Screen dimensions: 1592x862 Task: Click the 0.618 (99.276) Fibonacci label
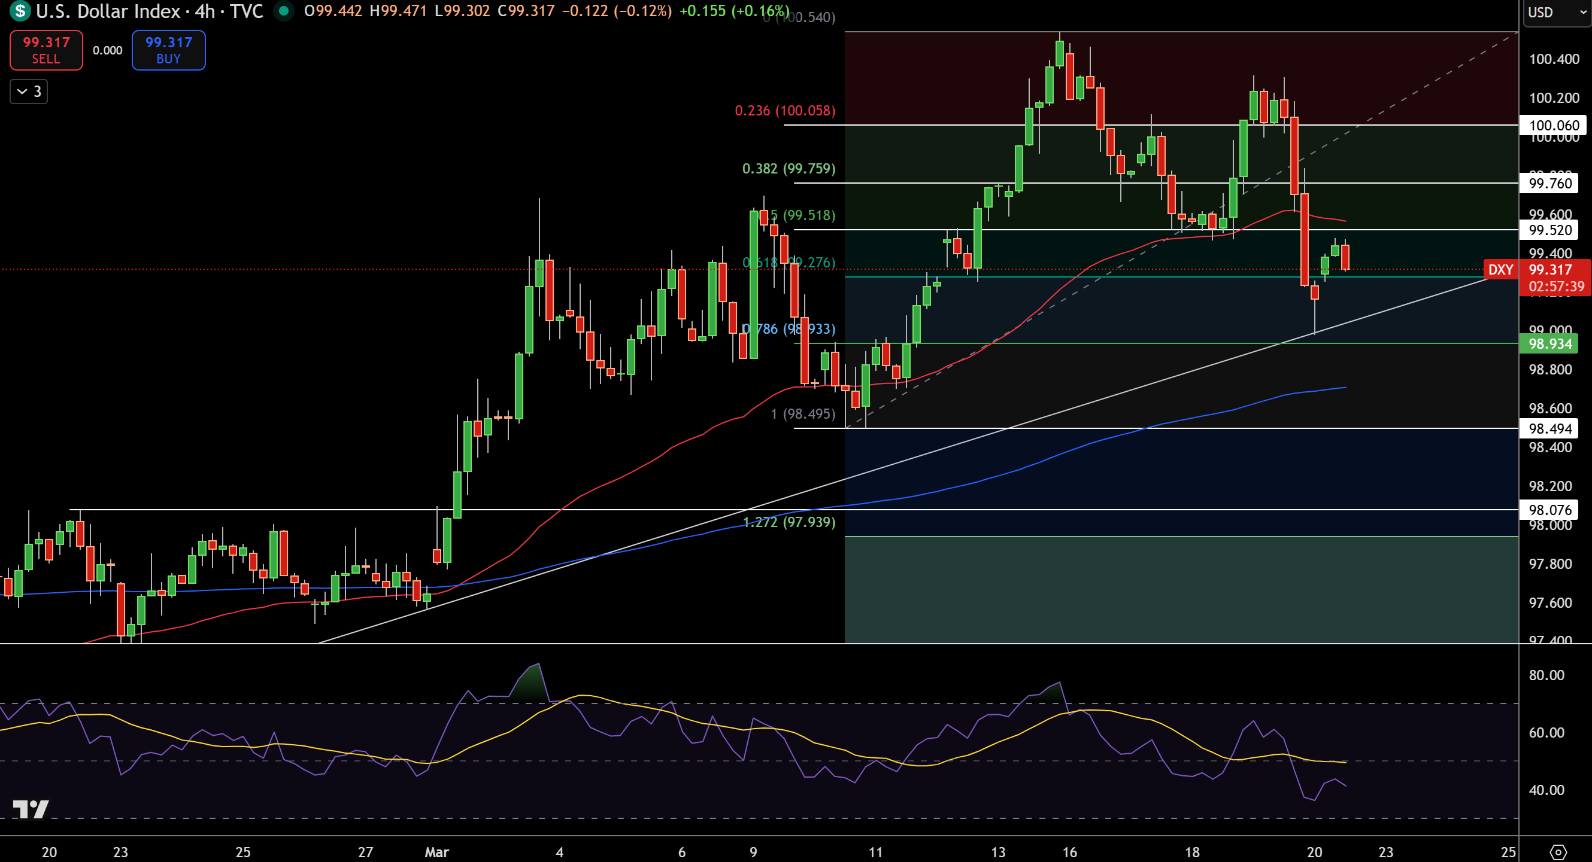[789, 263]
